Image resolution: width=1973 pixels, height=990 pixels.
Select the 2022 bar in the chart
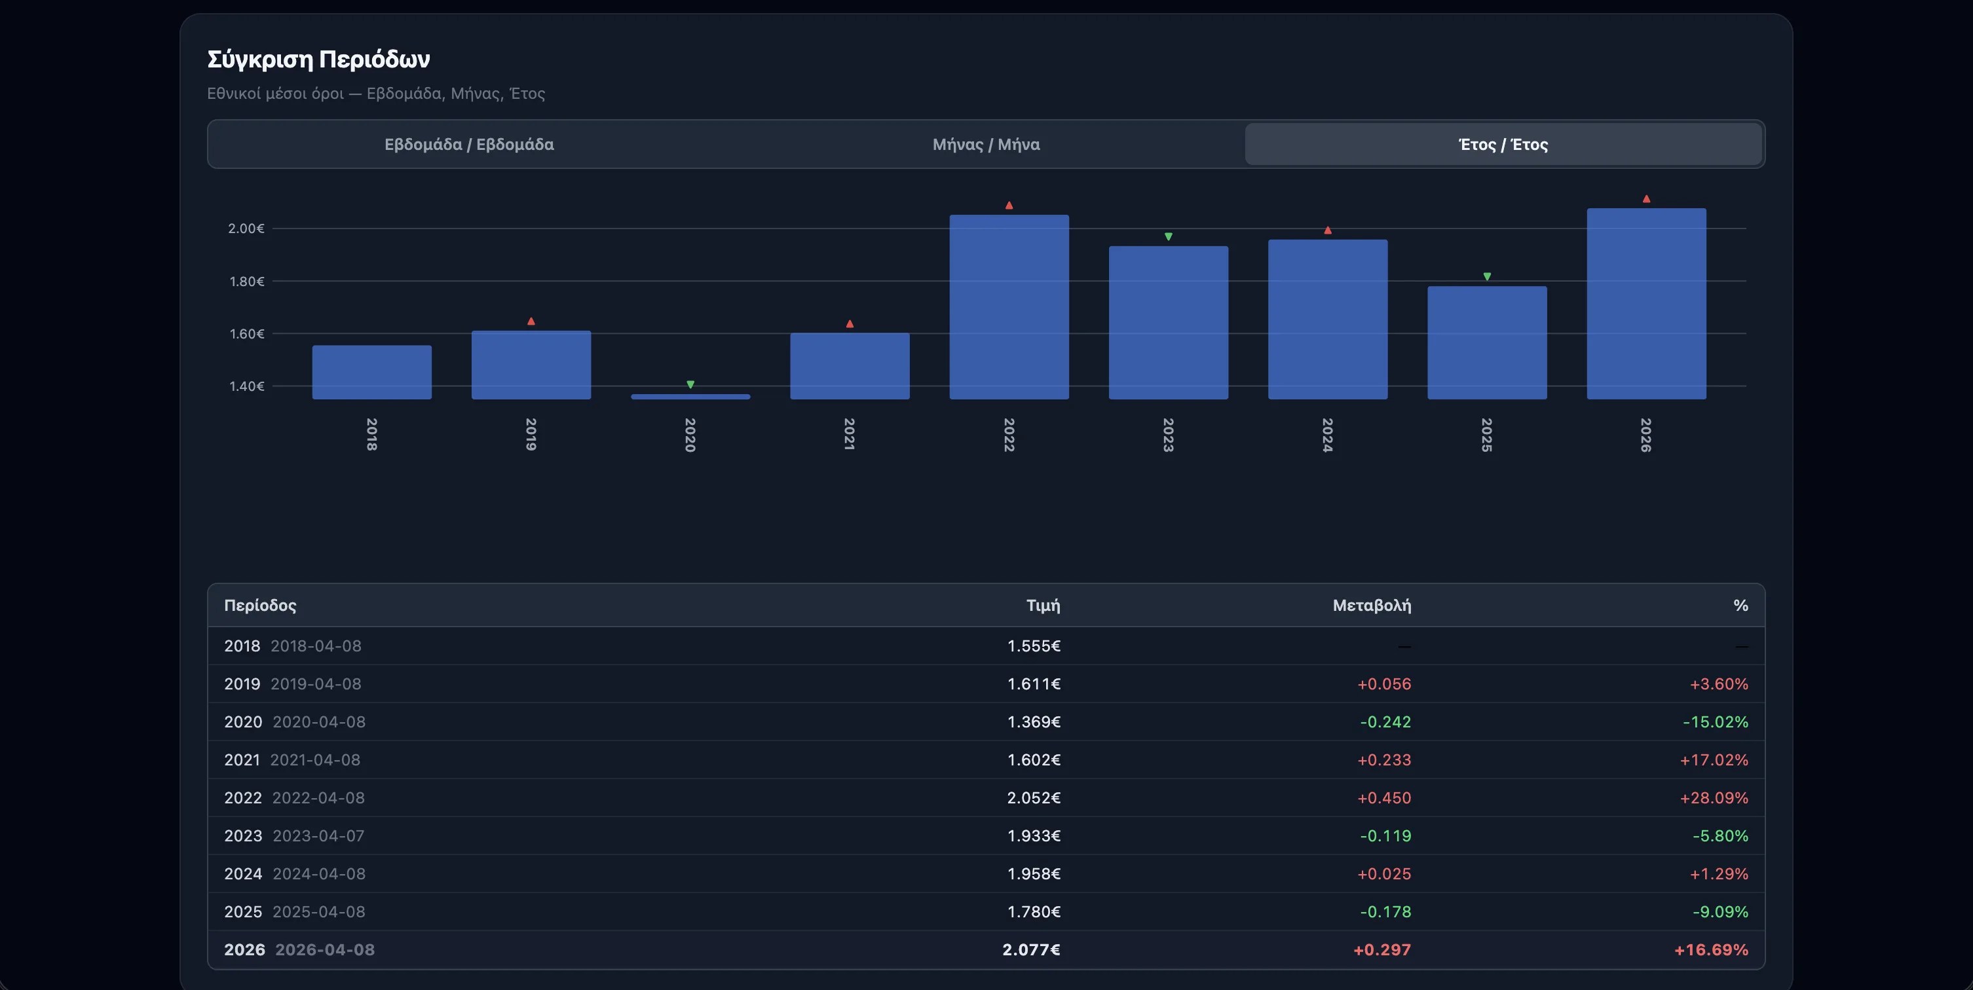(x=1009, y=306)
